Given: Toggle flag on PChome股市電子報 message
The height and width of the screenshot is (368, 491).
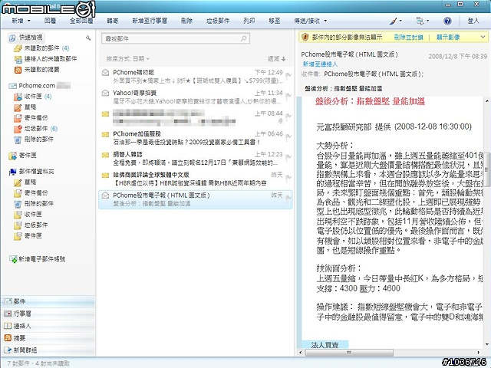Looking at the screenshot, I should click(288, 198).
